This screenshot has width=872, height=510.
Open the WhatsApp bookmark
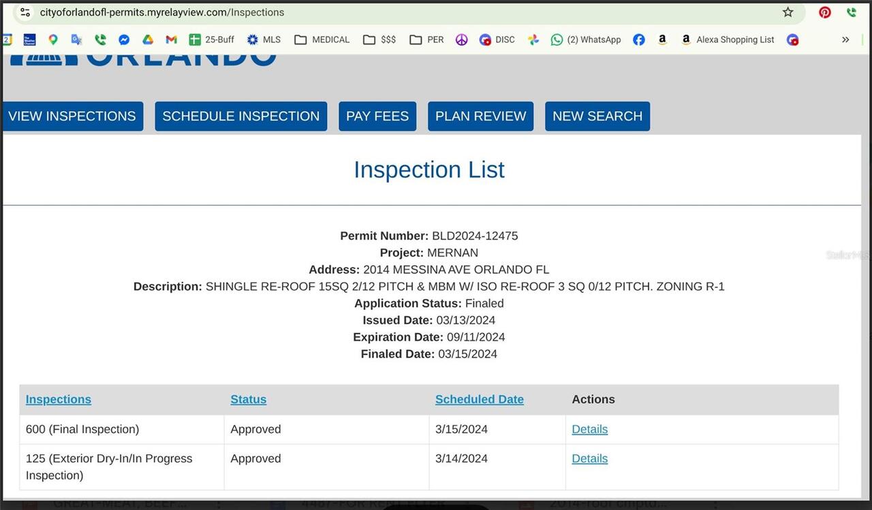(x=586, y=39)
